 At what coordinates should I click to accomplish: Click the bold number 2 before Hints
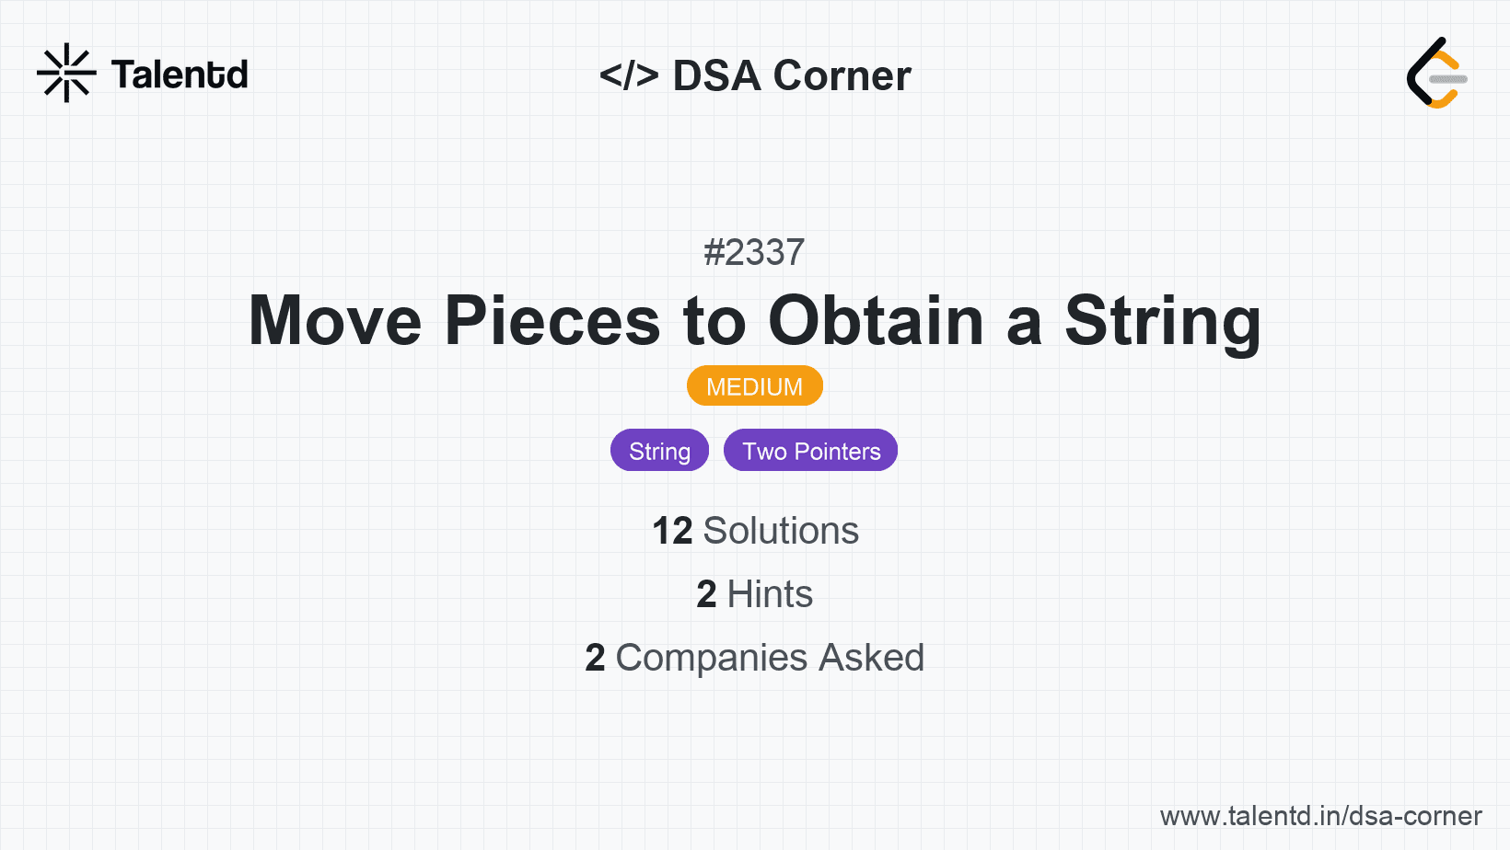click(x=706, y=594)
